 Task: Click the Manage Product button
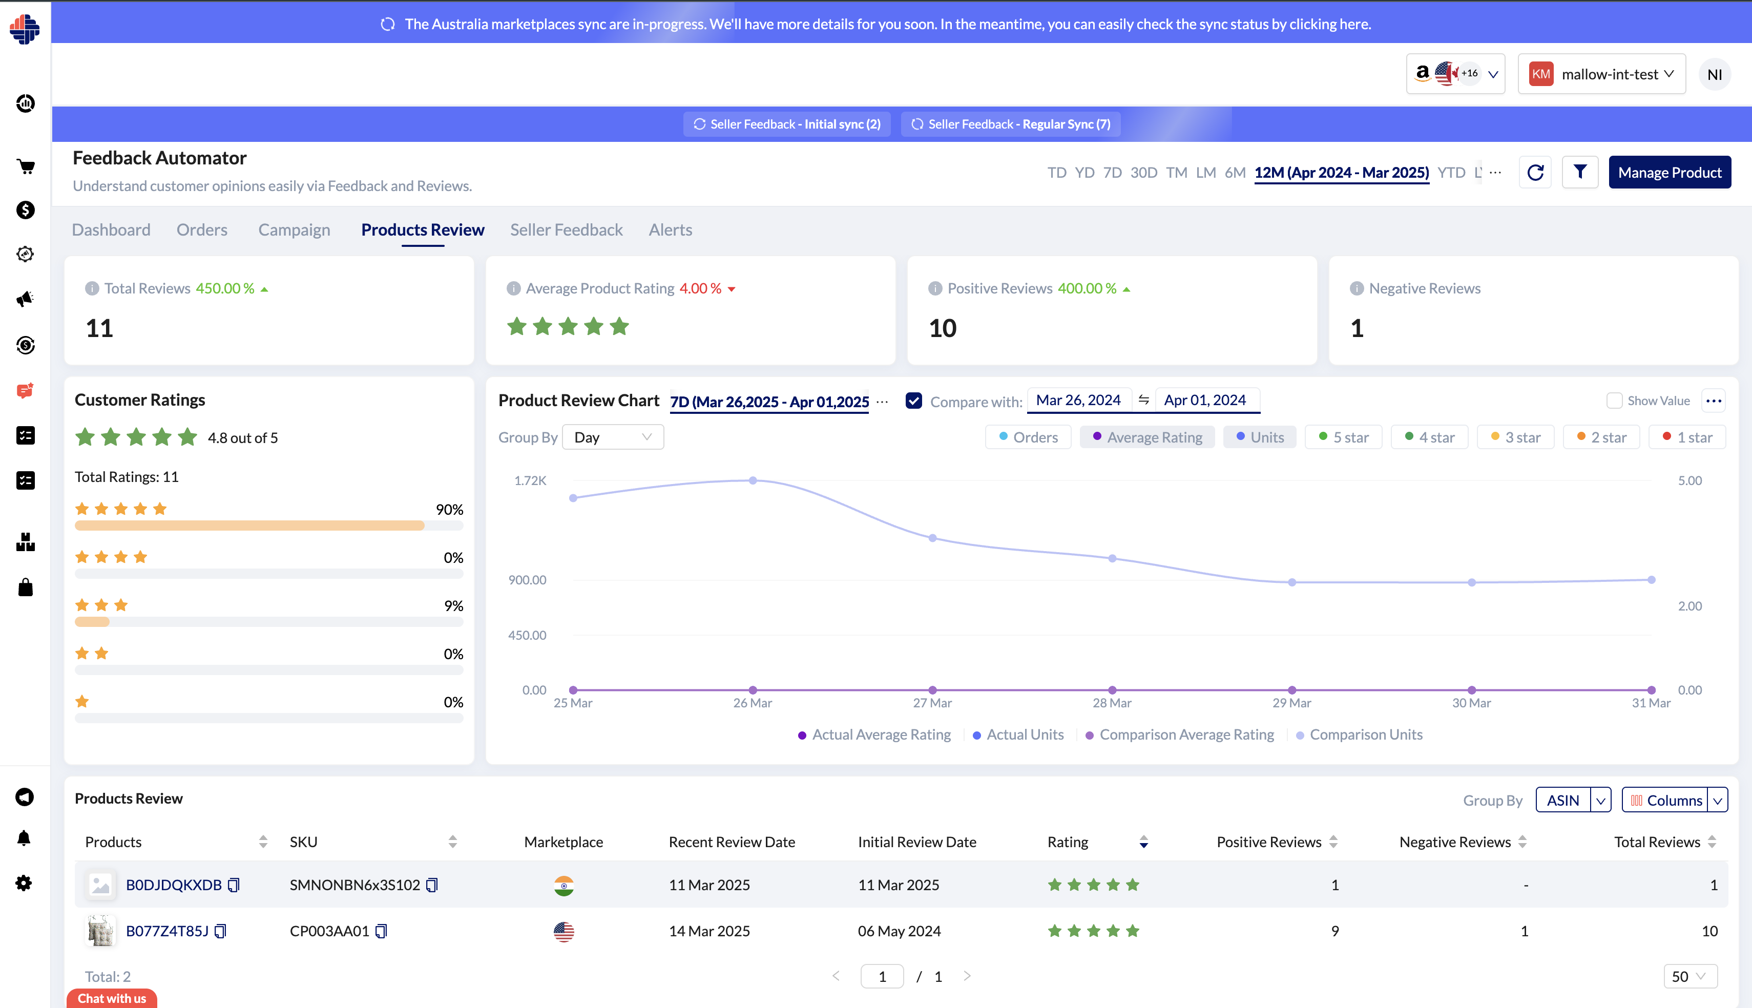(1669, 173)
